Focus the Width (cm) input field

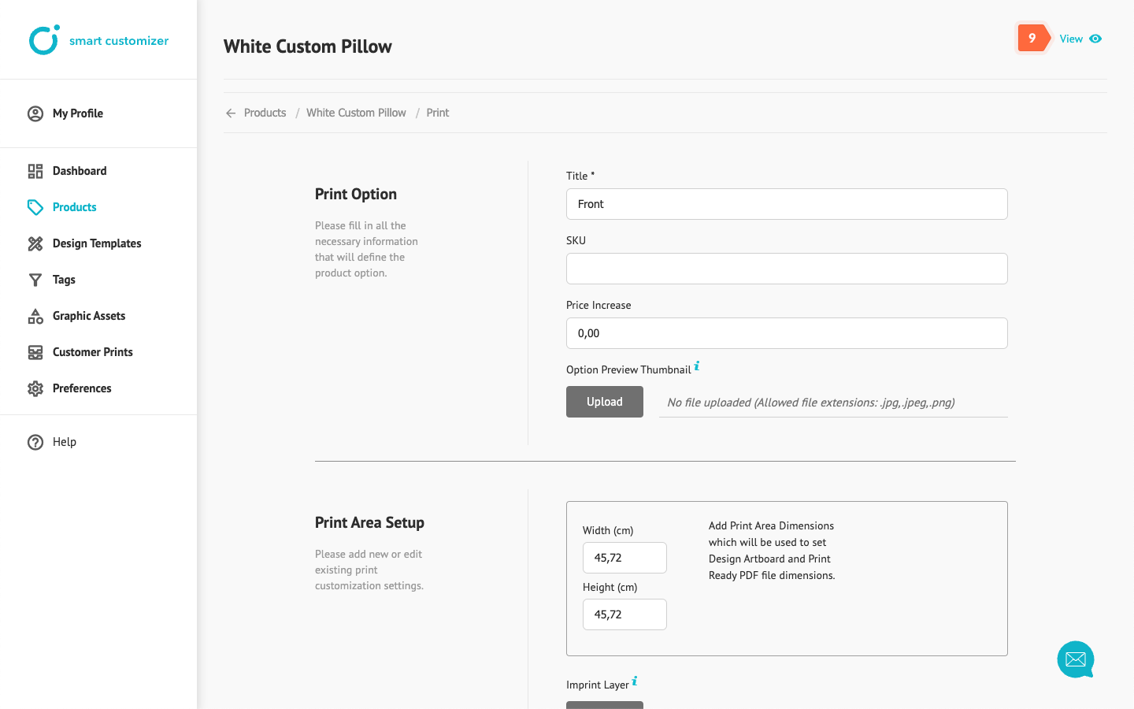point(624,558)
